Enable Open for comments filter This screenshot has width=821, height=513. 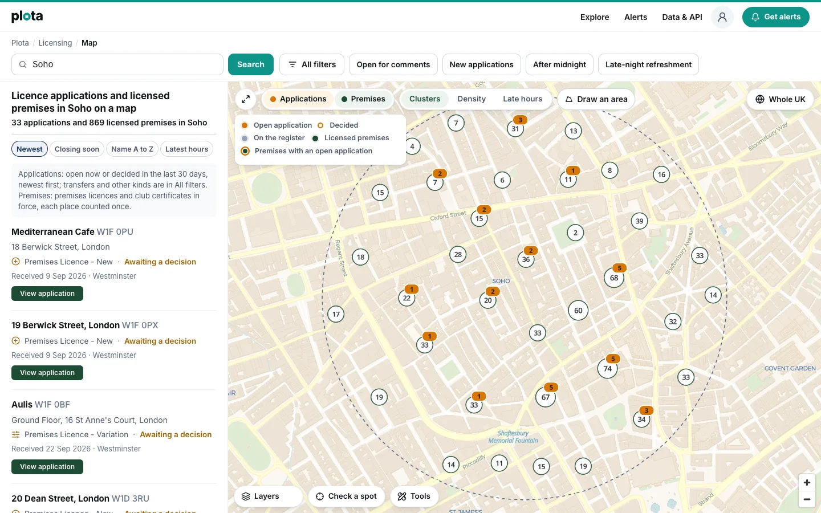click(393, 64)
